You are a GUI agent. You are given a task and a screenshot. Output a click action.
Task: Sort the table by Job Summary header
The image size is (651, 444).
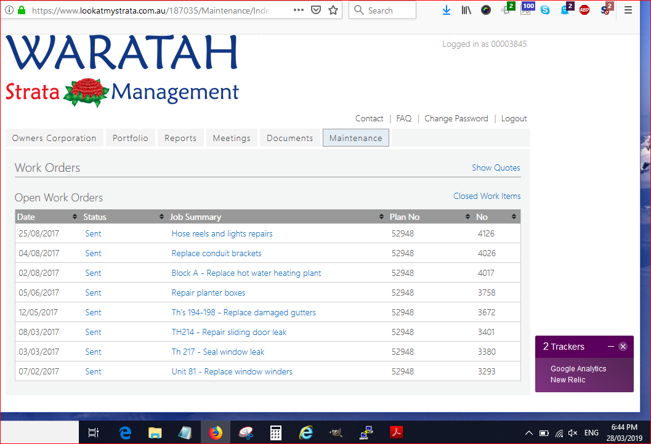196,217
